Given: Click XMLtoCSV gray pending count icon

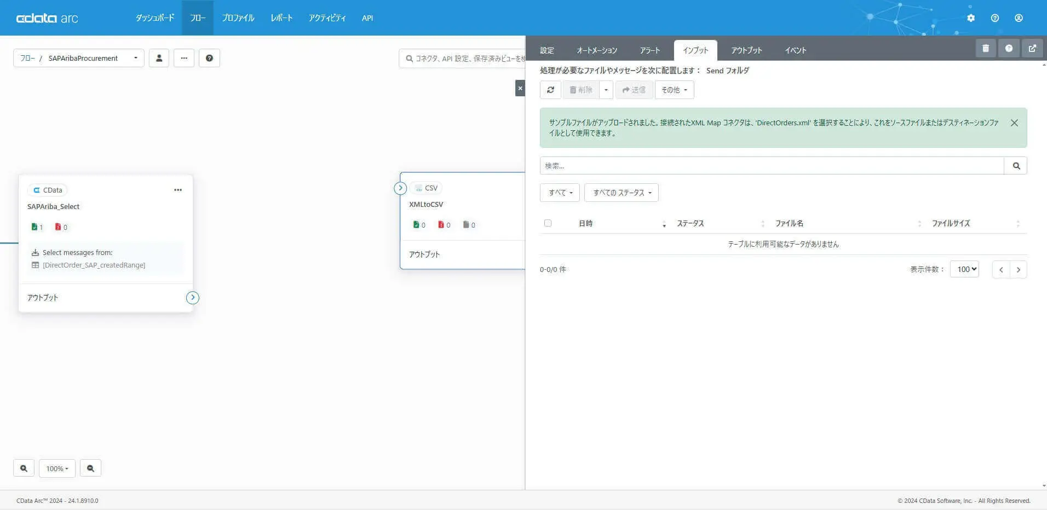Looking at the screenshot, I should pos(466,225).
